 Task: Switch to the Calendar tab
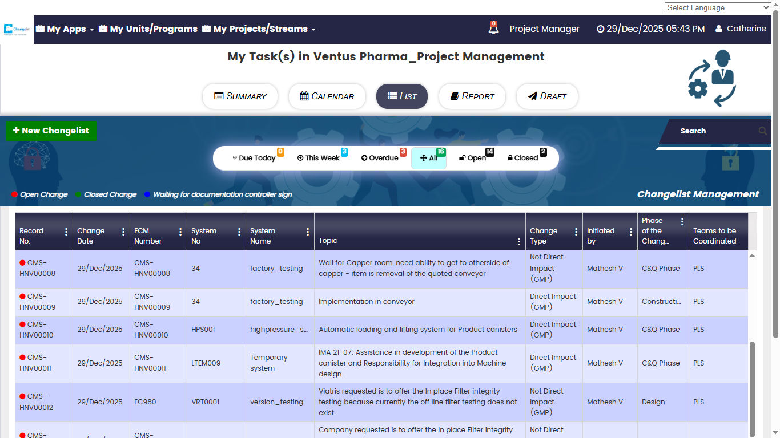click(327, 96)
